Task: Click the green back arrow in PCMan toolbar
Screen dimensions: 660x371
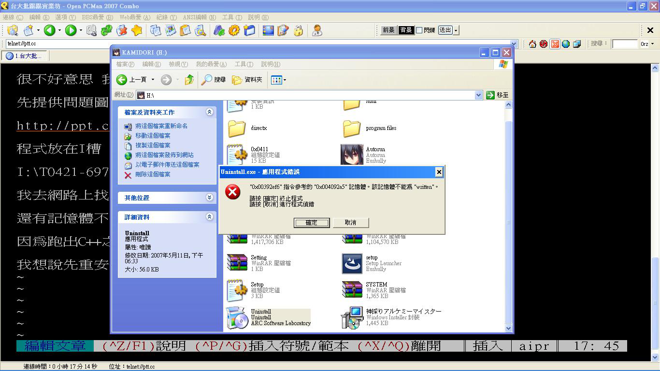Action: click(x=49, y=30)
